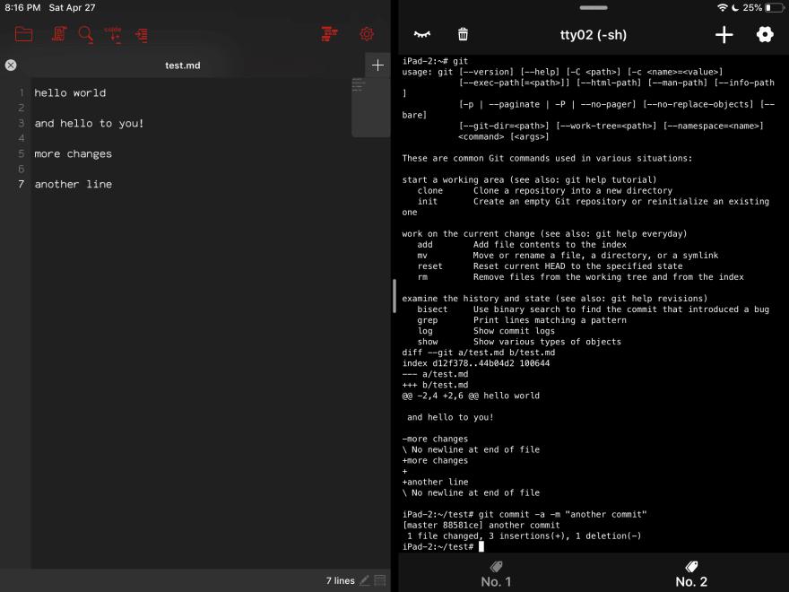Tap the tag icon above No. 2
Screen dimensions: 789x592
pos(691,566)
